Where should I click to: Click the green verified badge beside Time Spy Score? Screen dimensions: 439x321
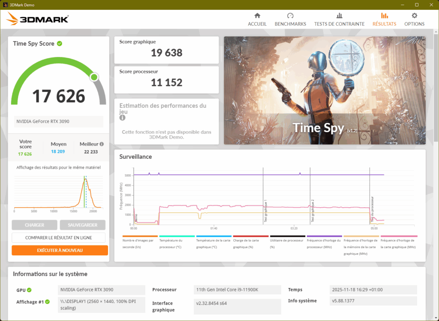tap(60, 43)
